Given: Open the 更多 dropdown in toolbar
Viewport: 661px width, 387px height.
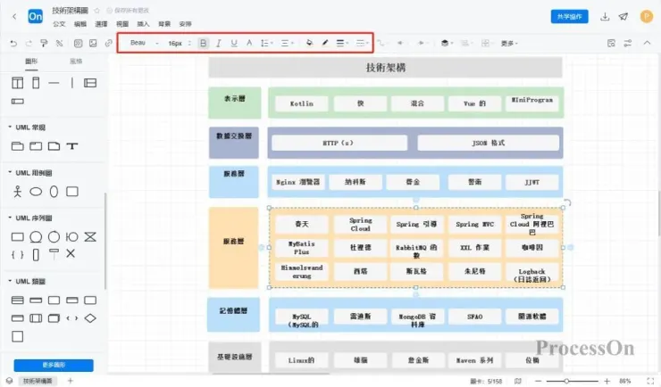Looking at the screenshot, I should coord(509,44).
